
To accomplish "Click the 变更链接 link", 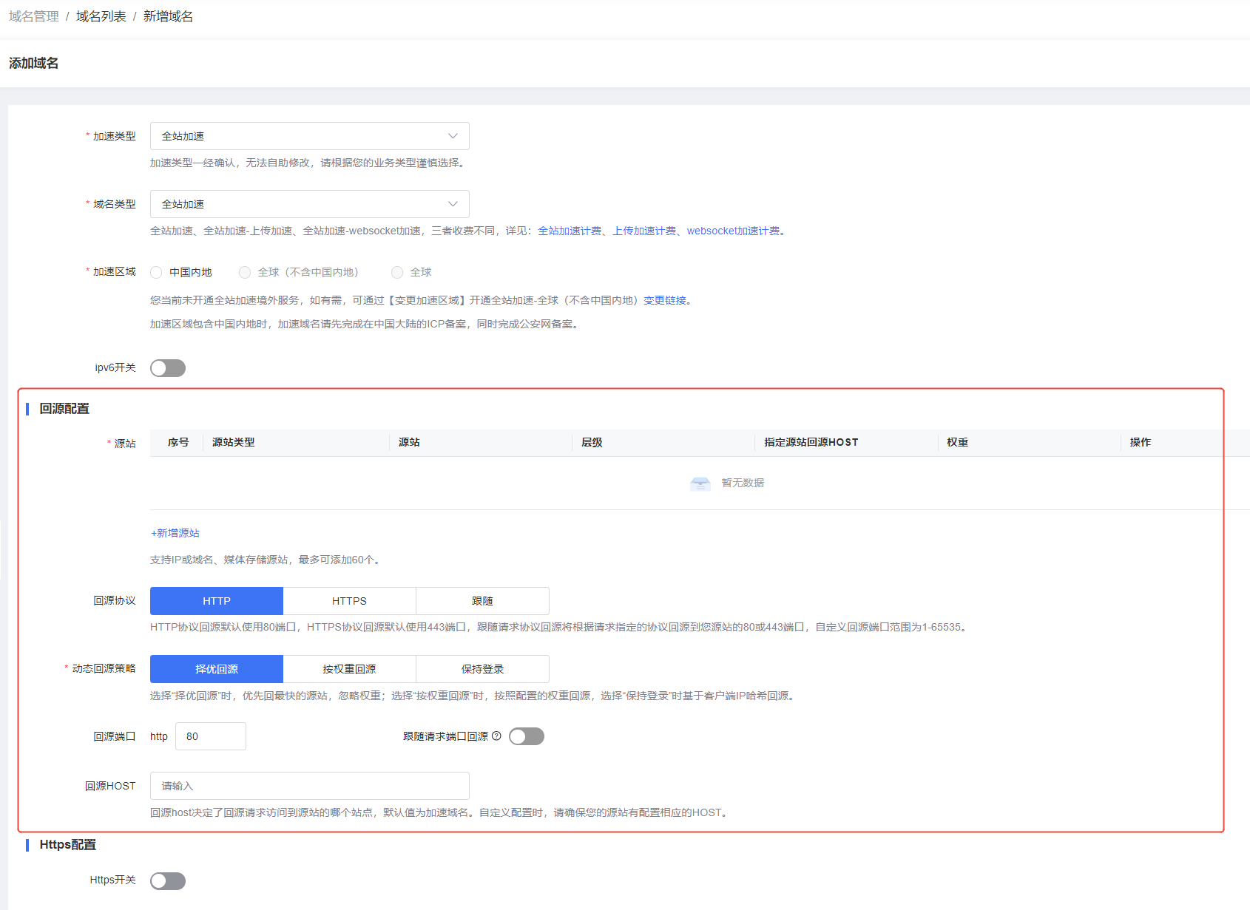I will click(665, 300).
